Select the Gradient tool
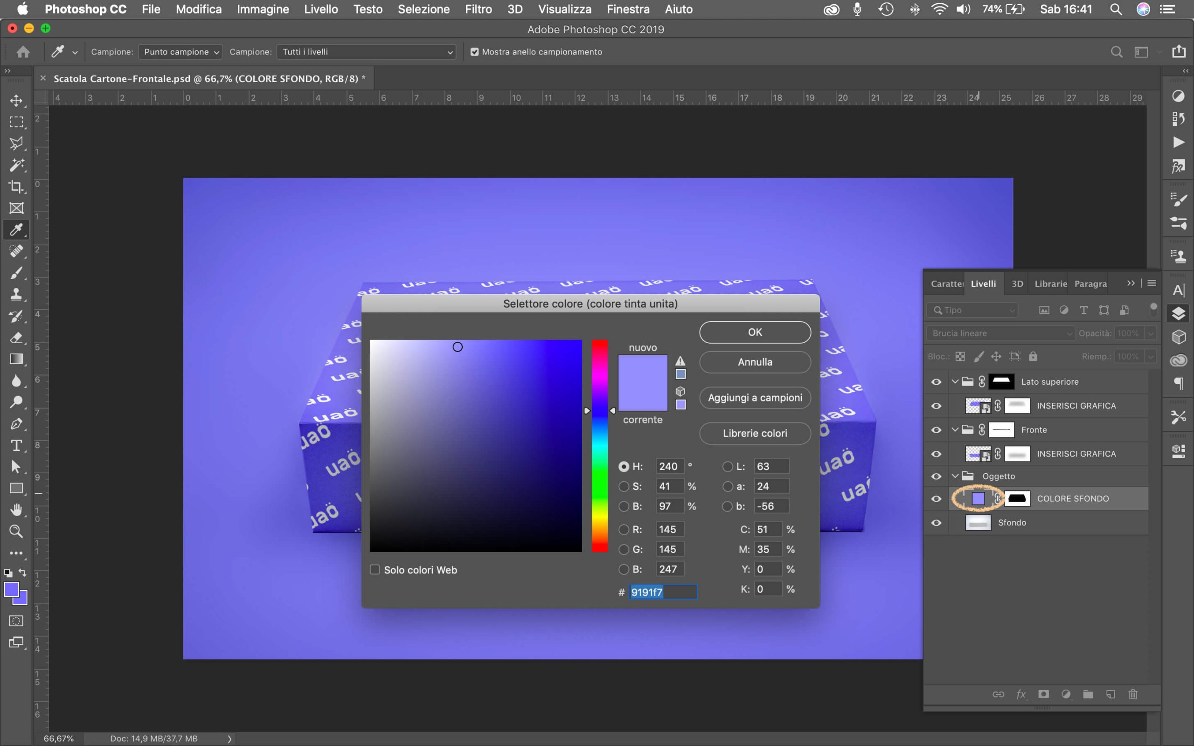The height and width of the screenshot is (746, 1194). 16,359
